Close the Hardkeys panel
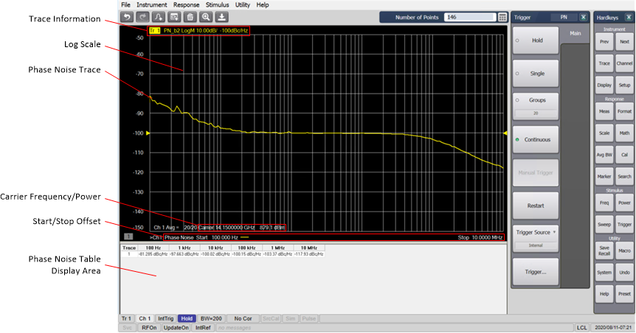636x333 pixels. point(629,17)
